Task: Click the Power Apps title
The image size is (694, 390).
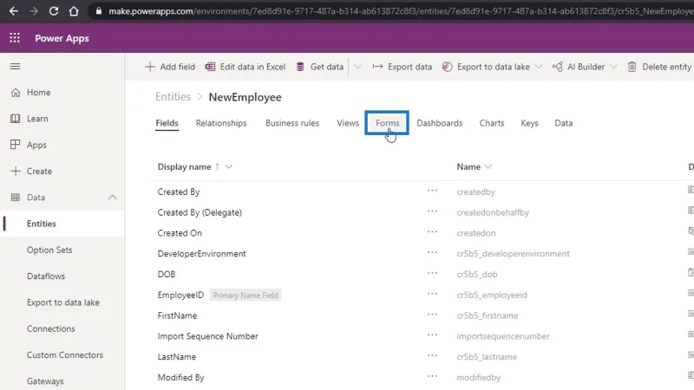Action: [x=62, y=38]
